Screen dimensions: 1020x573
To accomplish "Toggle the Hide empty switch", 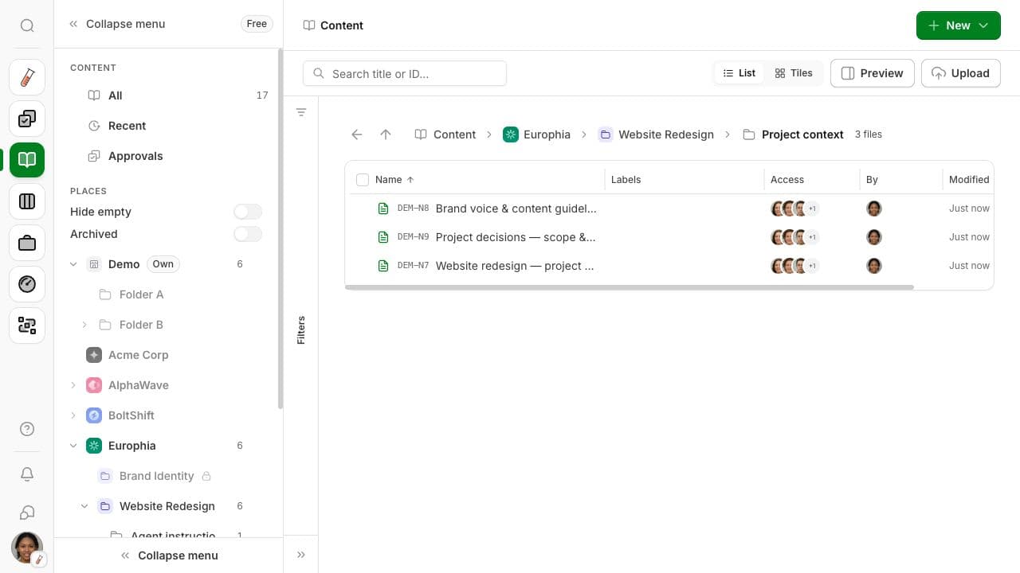I will tap(248, 212).
